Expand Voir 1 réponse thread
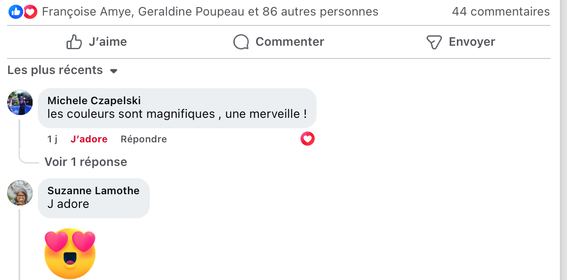Screen dimensions: 567x280 pyautogui.click(x=86, y=162)
